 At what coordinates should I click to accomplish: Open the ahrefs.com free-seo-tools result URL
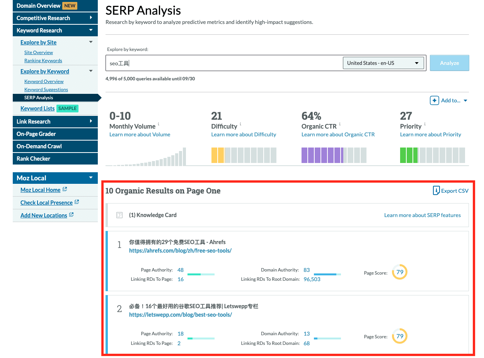pos(180,251)
